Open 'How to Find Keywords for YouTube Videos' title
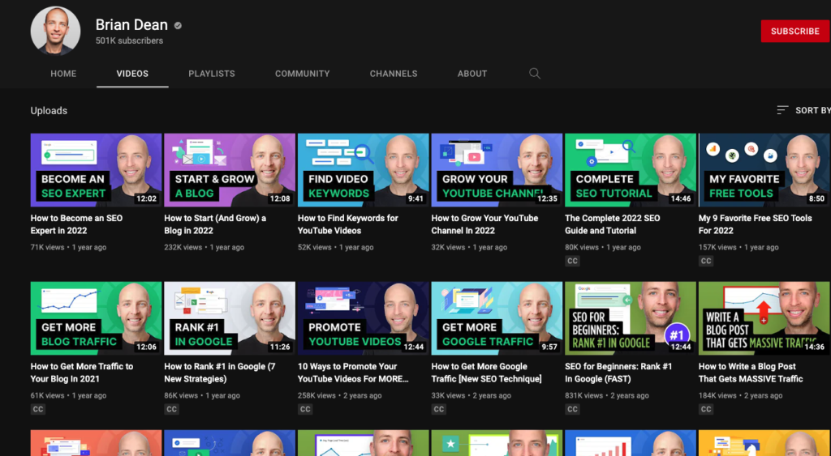The image size is (831, 456). click(347, 224)
